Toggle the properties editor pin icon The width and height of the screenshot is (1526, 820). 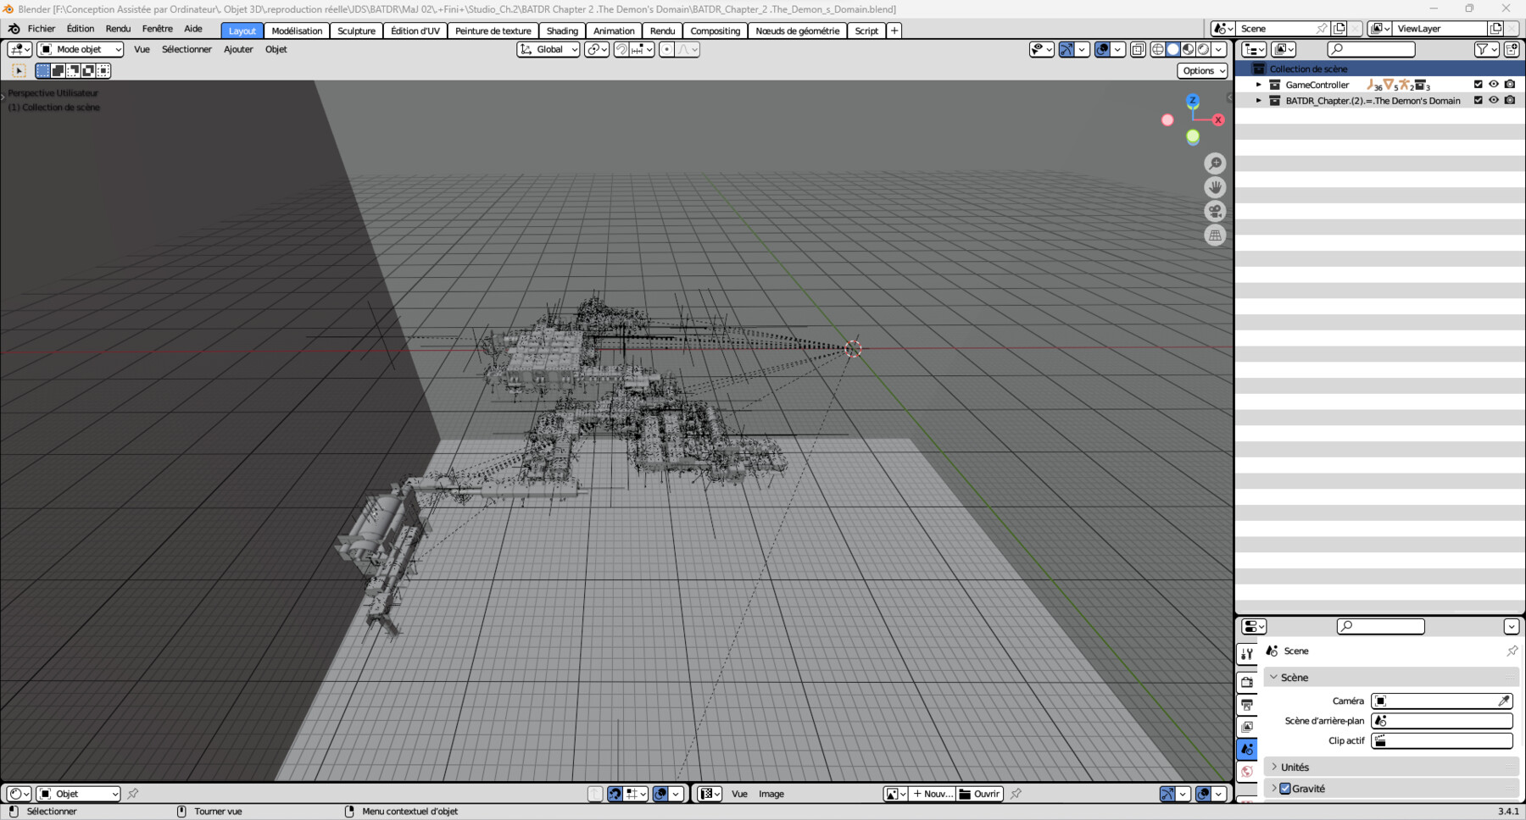pyautogui.click(x=1512, y=651)
